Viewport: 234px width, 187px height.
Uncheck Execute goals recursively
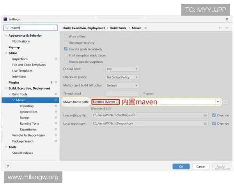(x=66, y=49)
